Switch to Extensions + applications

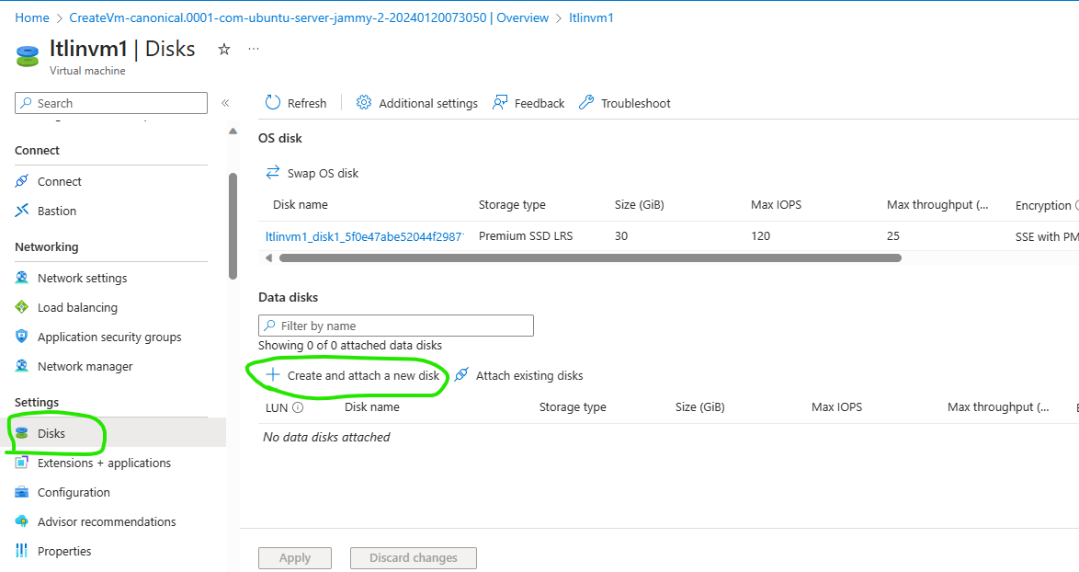click(104, 463)
